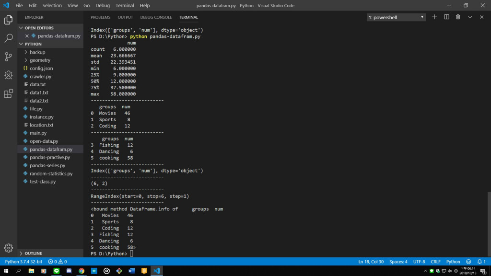Switch to the Output tab
Viewport: 491px width, 276px height.
pyautogui.click(x=125, y=17)
